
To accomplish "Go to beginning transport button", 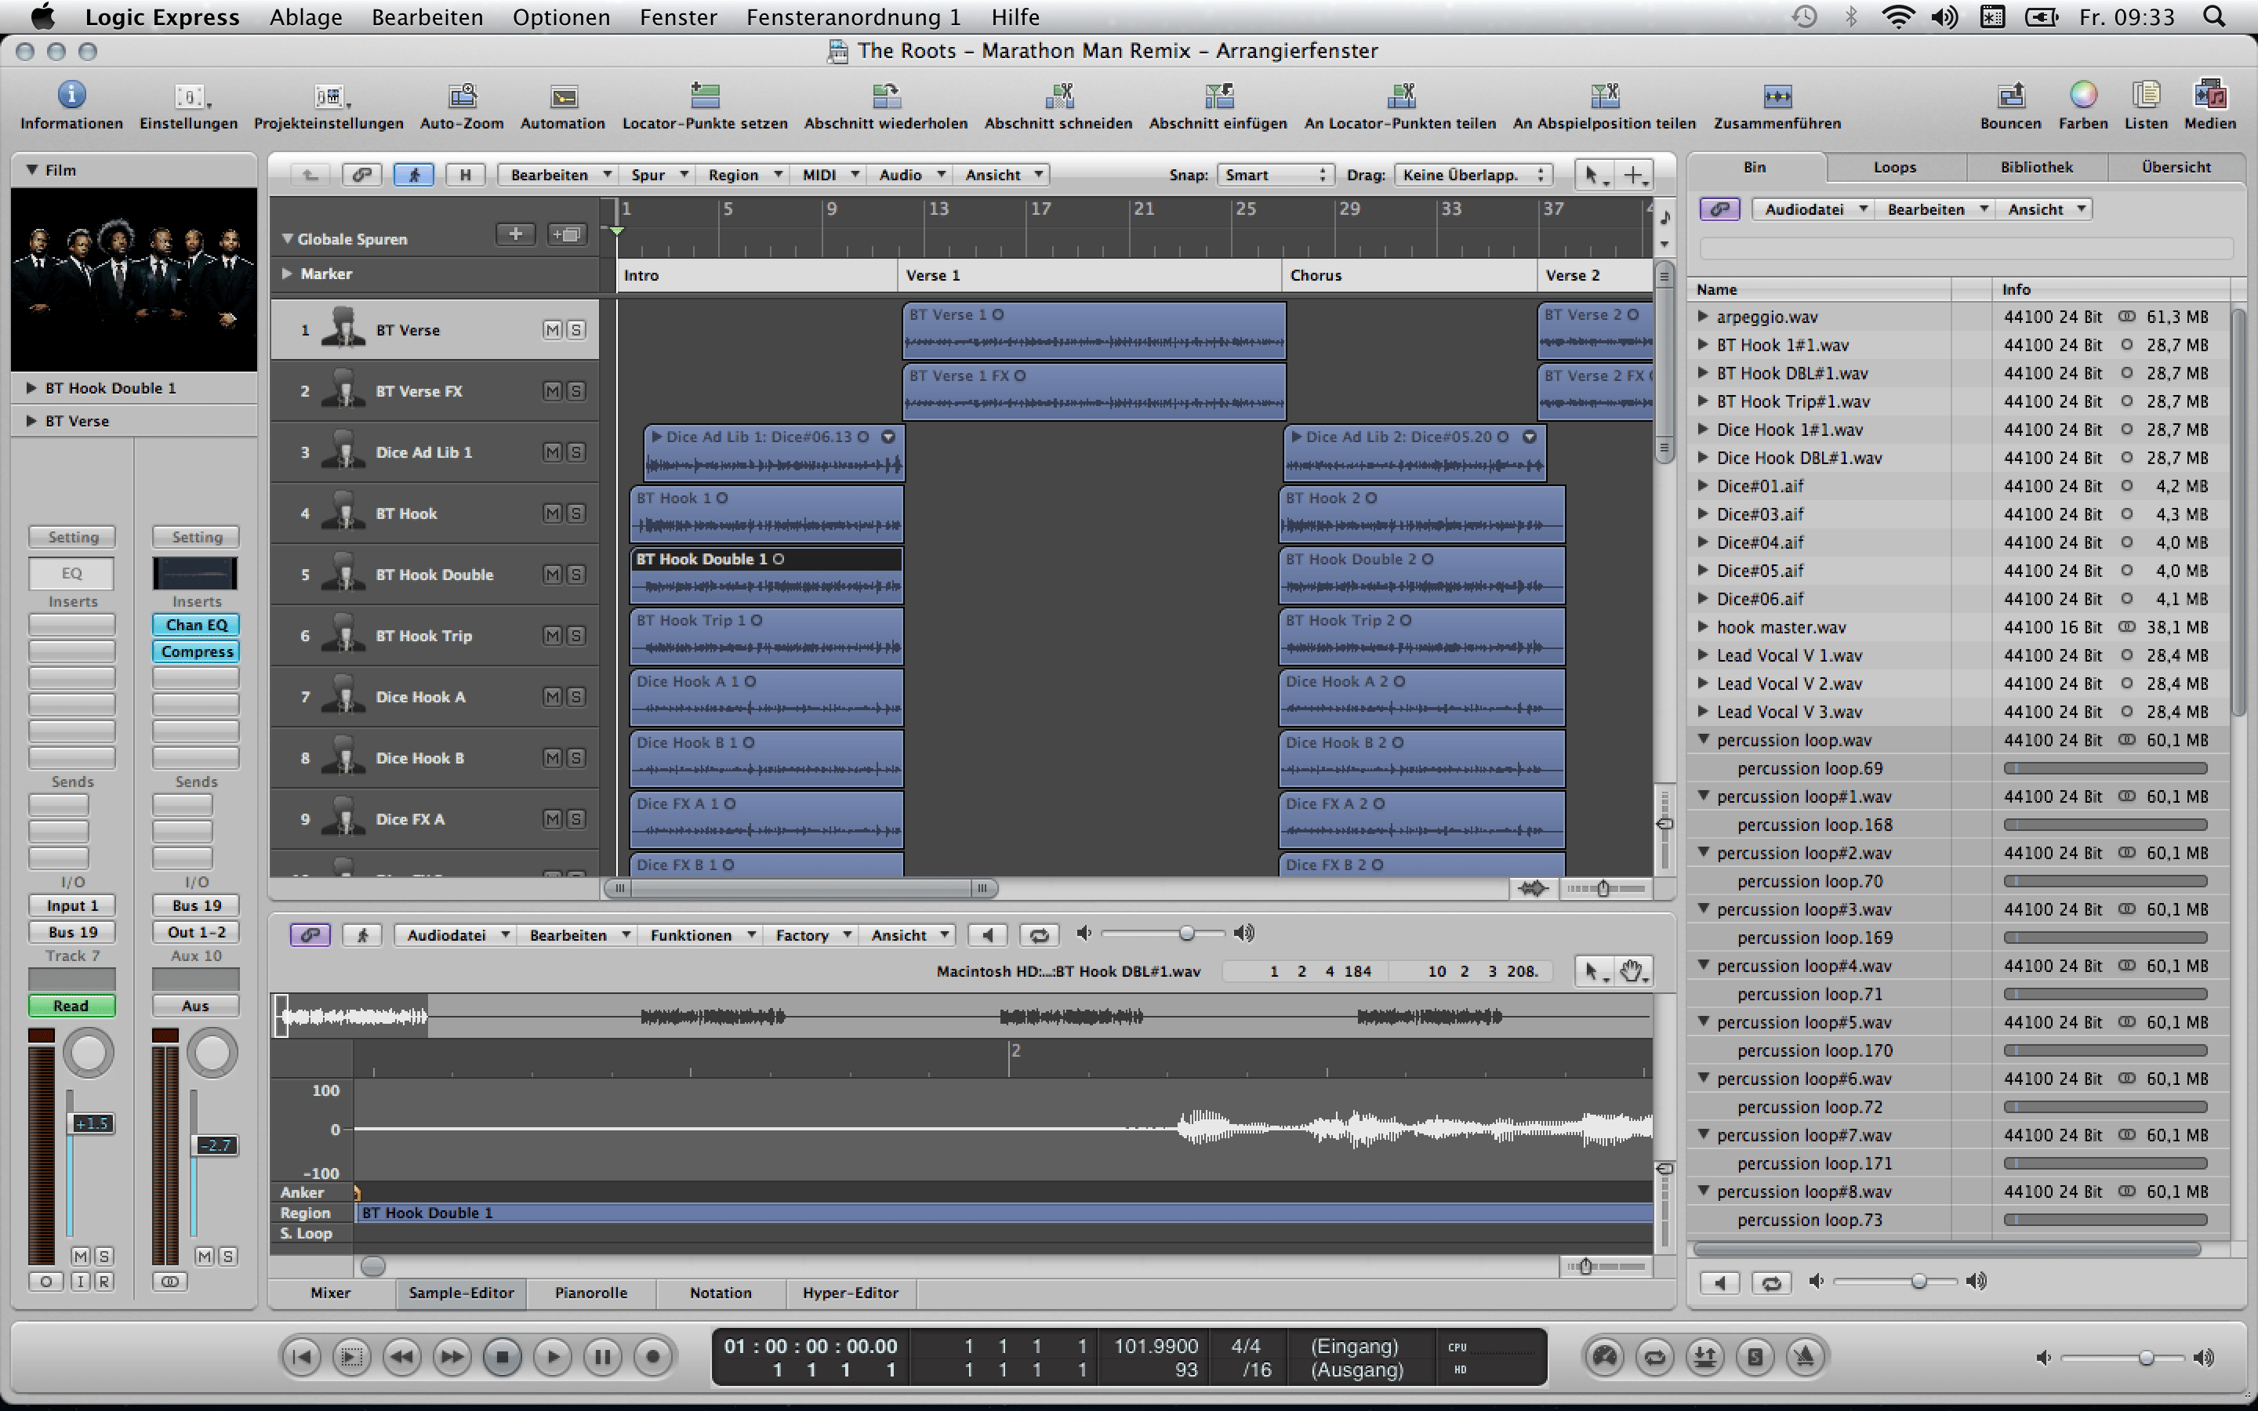I will click(301, 1357).
